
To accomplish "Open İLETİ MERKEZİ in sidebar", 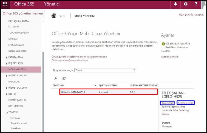I will [x=16, y=106].
